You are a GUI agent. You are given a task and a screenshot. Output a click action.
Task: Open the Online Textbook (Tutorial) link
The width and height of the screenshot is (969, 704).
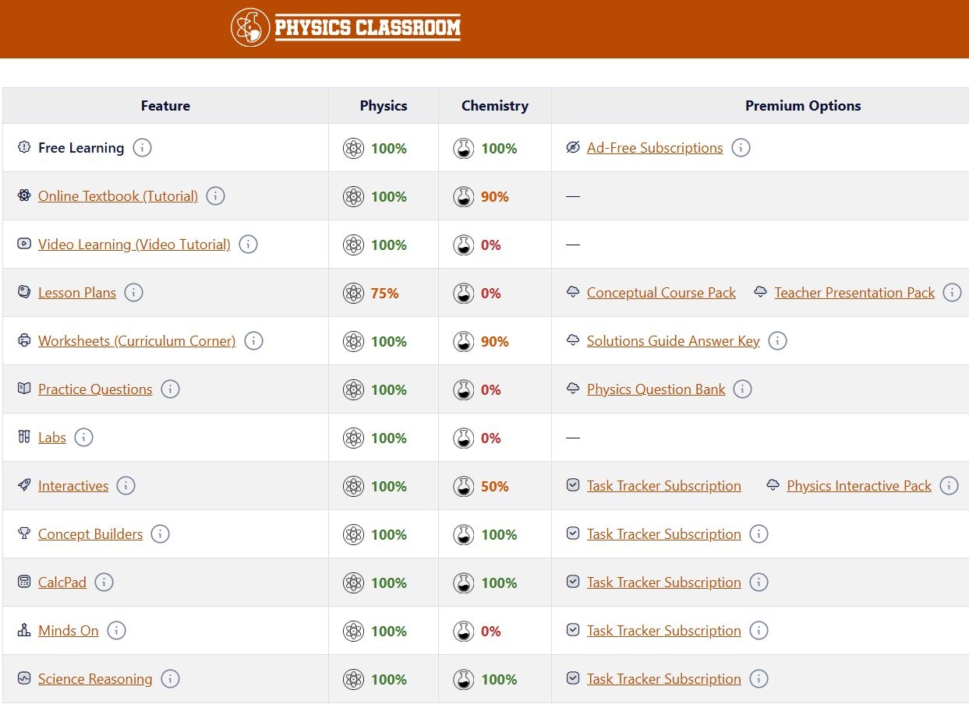[x=118, y=195]
